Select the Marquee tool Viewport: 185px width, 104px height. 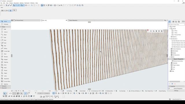[5, 24]
